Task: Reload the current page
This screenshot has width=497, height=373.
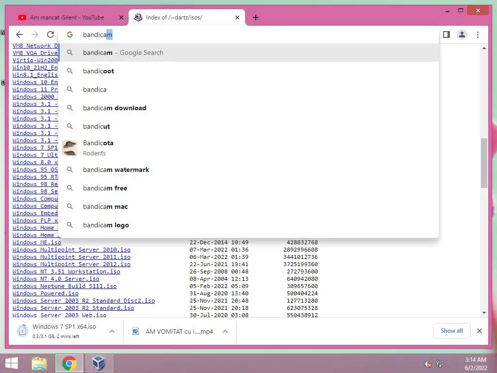Action: (50, 34)
